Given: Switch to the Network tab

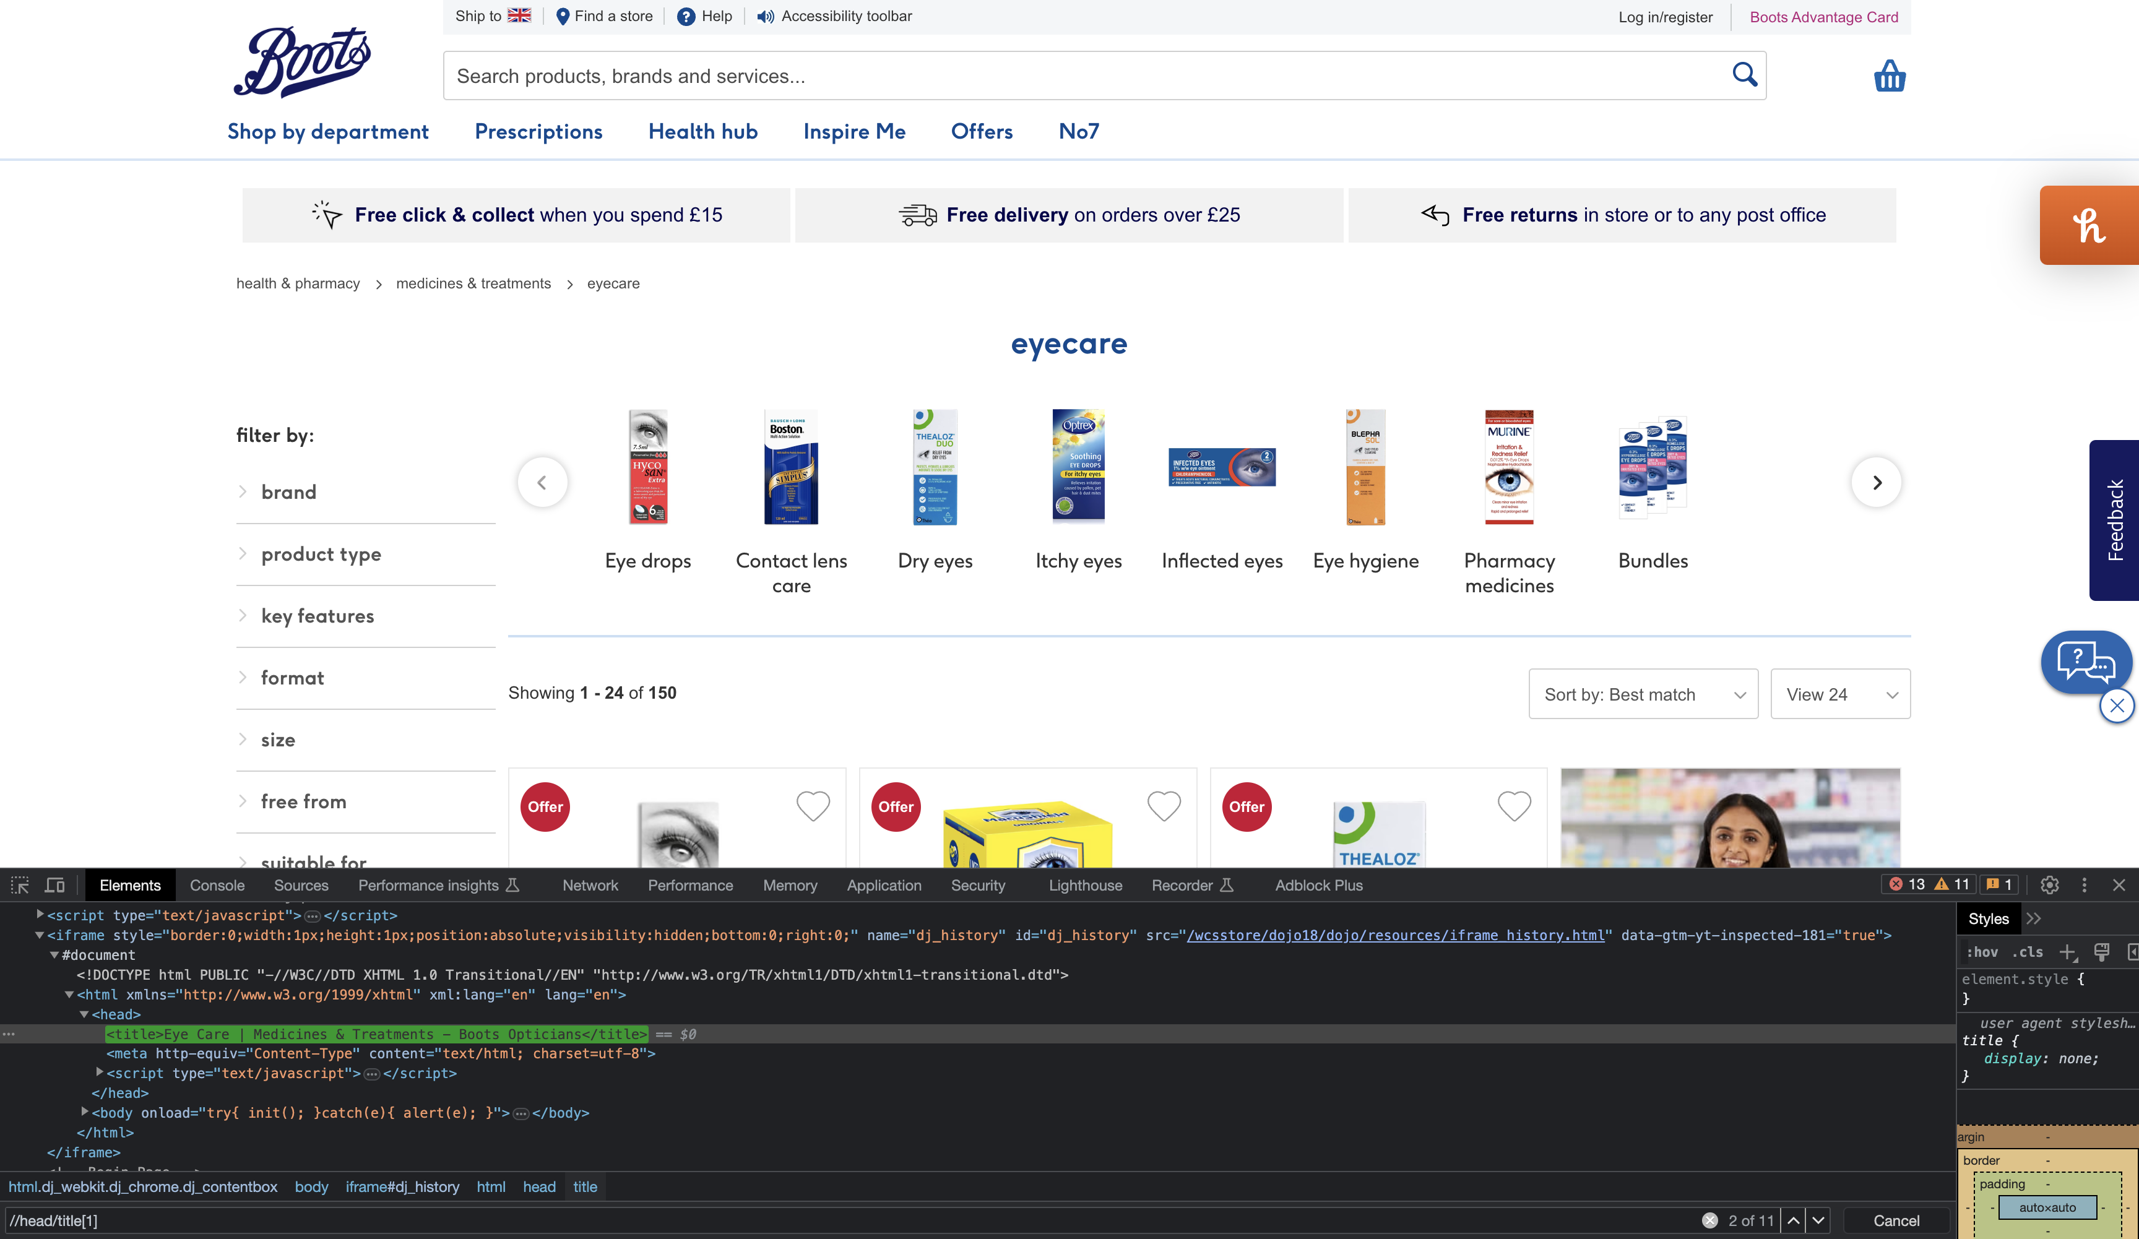Looking at the screenshot, I should coord(590,885).
